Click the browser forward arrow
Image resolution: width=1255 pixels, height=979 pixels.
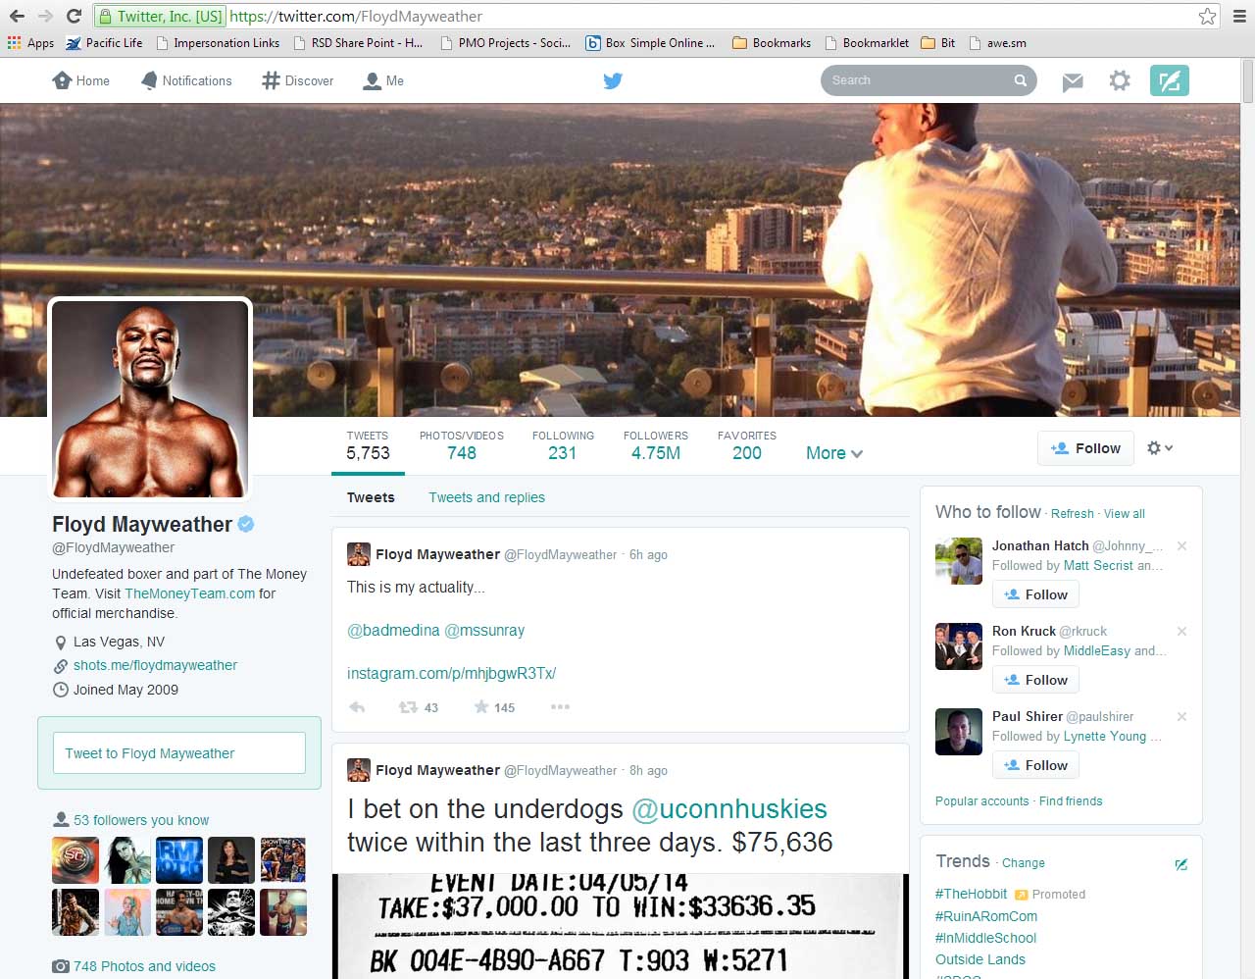(45, 16)
